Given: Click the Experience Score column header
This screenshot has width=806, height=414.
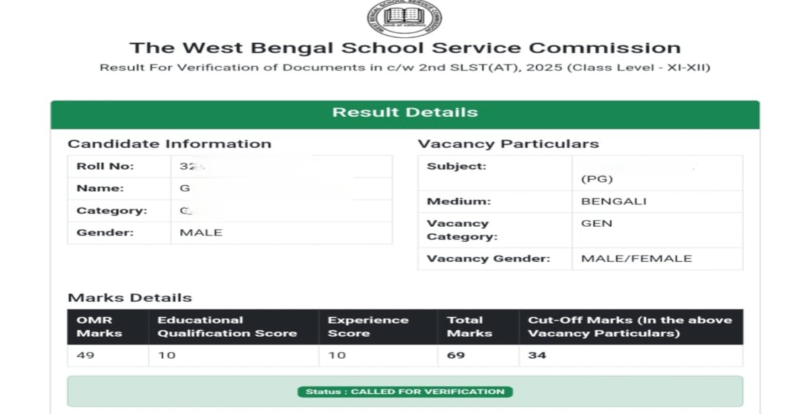Looking at the screenshot, I should pyautogui.click(x=368, y=327).
